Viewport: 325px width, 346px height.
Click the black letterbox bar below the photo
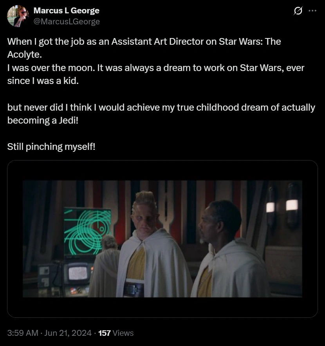tap(162, 307)
